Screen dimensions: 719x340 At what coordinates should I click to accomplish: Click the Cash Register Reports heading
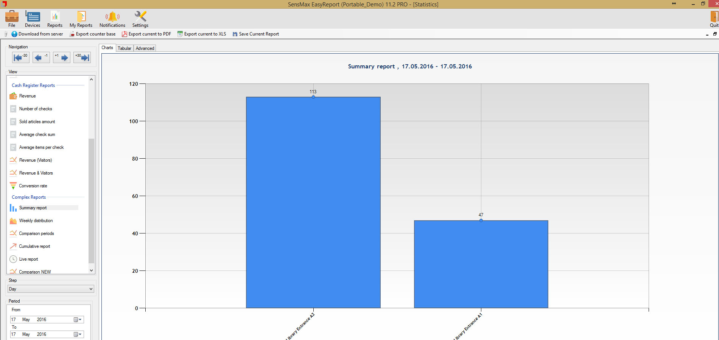[x=33, y=85]
